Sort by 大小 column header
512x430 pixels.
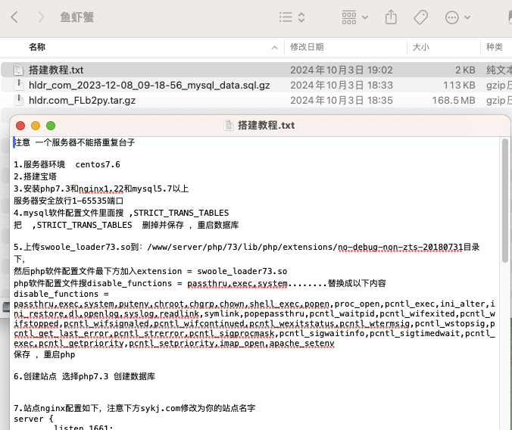coord(421,47)
